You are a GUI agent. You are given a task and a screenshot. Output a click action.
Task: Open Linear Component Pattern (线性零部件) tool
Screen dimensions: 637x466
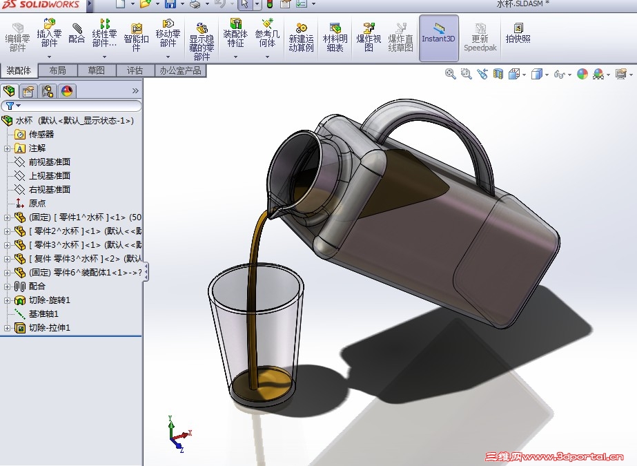coord(104,33)
